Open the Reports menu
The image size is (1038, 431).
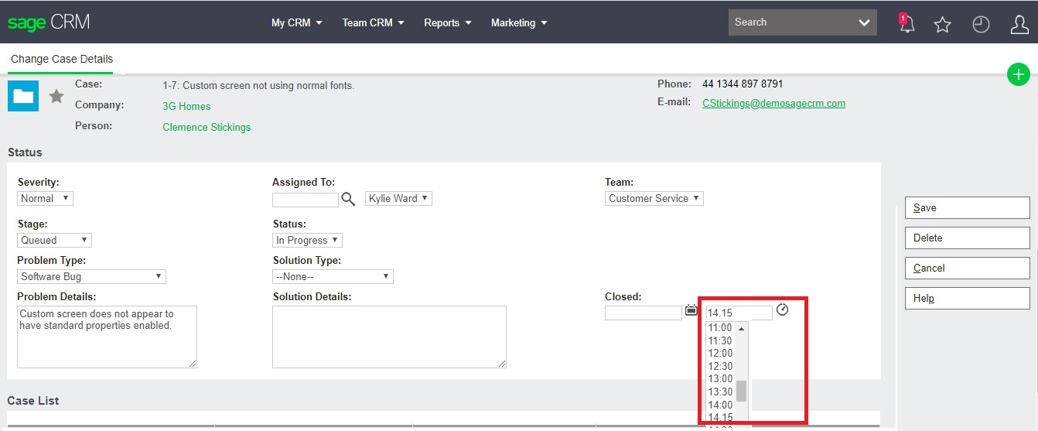[x=448, y=22]
